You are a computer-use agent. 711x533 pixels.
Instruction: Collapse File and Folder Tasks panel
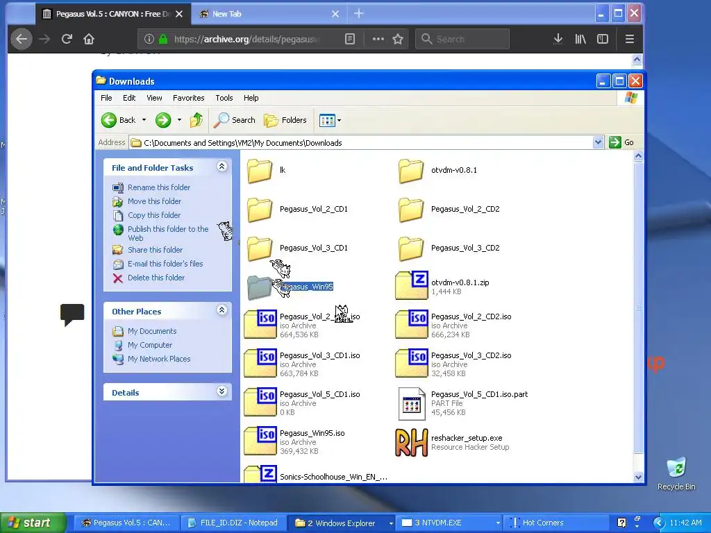tap(221, 167)
